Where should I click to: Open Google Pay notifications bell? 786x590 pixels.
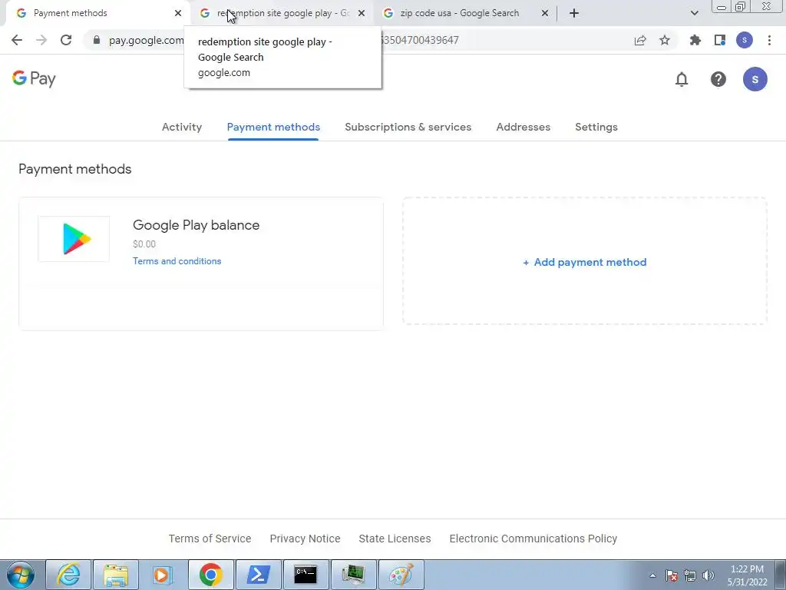(682, 79)
